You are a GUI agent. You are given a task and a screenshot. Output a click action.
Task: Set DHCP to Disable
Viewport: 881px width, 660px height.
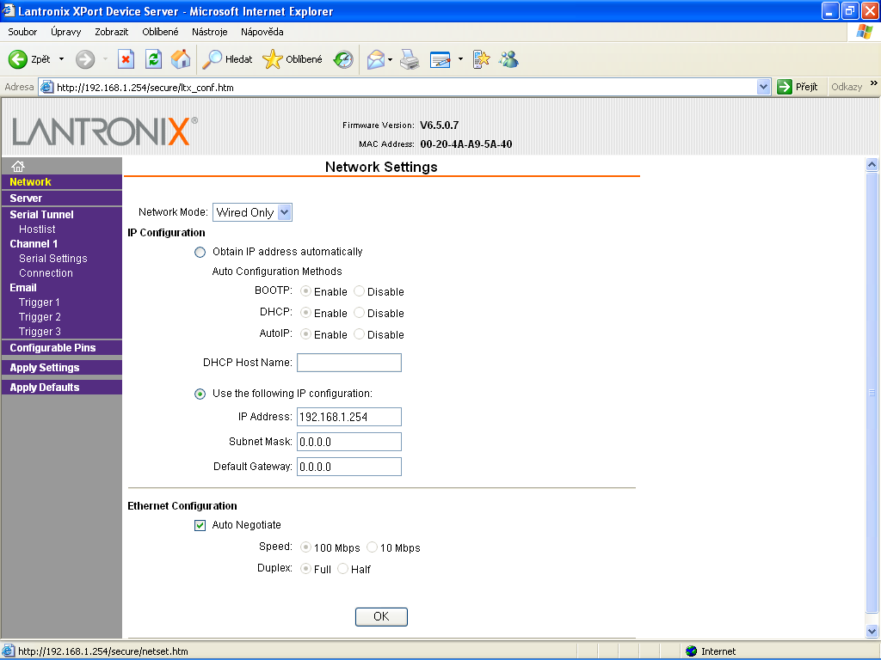coord(359,313)
